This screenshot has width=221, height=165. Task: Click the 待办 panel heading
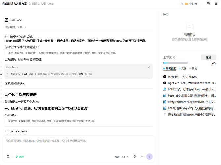pos(166,14)
